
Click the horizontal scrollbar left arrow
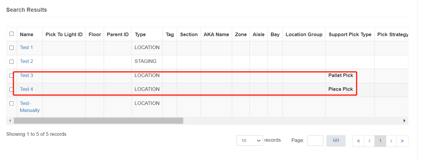pyautogui.click(x=10, y=120)
